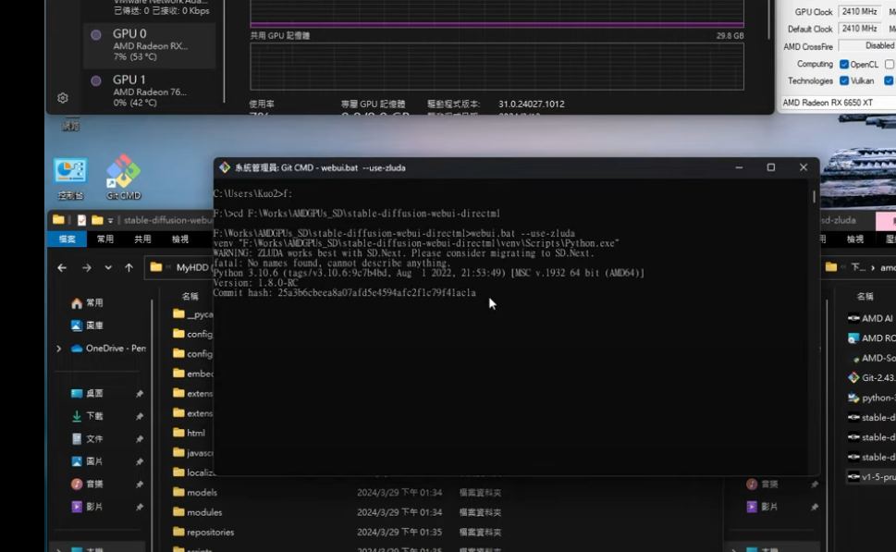Viewport: 896px width, 552px height.
Task: Select the repositories folder
Action: coord(203,532)
